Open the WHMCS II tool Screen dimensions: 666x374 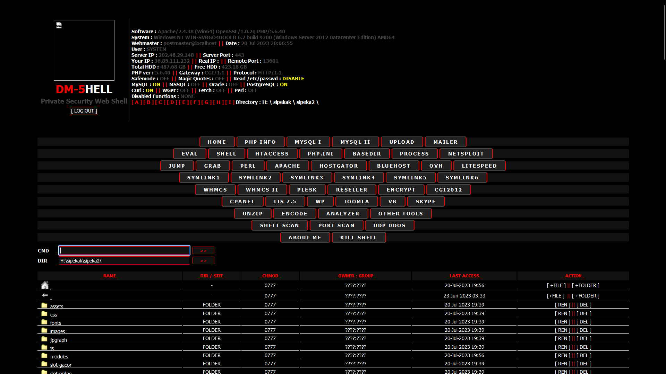pyautogui.click(x=262, y=190)
